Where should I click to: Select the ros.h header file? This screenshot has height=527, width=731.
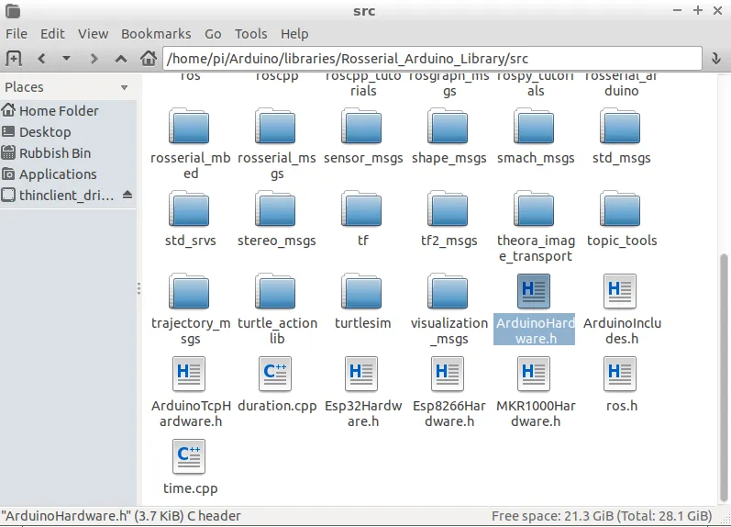(621, 375)
